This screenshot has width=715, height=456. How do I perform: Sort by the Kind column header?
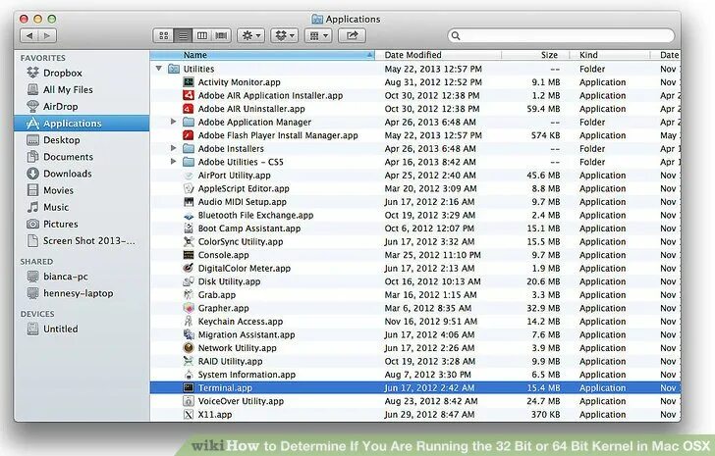tap(610, 55)
